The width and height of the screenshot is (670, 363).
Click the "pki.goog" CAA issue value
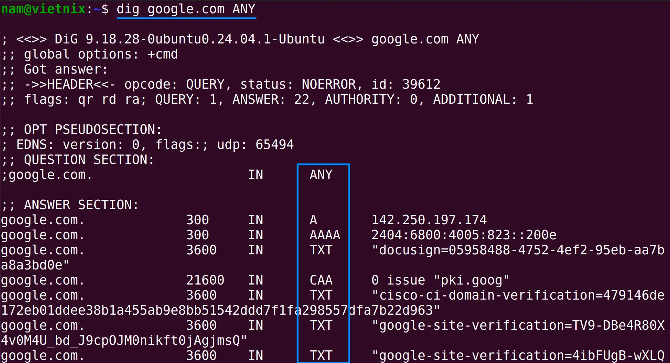click(471, 280)
